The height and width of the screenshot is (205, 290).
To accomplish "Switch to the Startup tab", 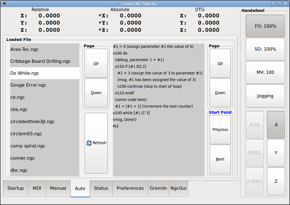I will (x=16, y=188).
